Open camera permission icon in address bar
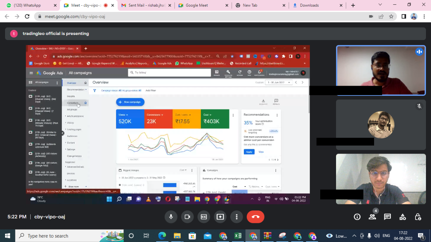431x242 pixels. point(371,16)
